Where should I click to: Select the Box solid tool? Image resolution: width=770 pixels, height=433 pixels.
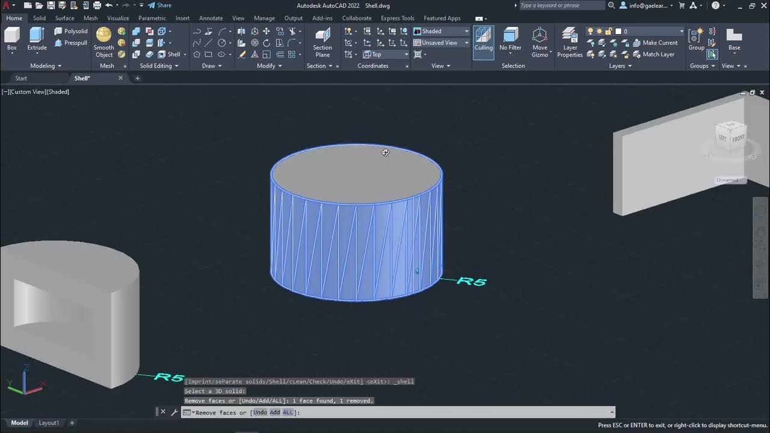pyautogui.click(x=11, y=40)
